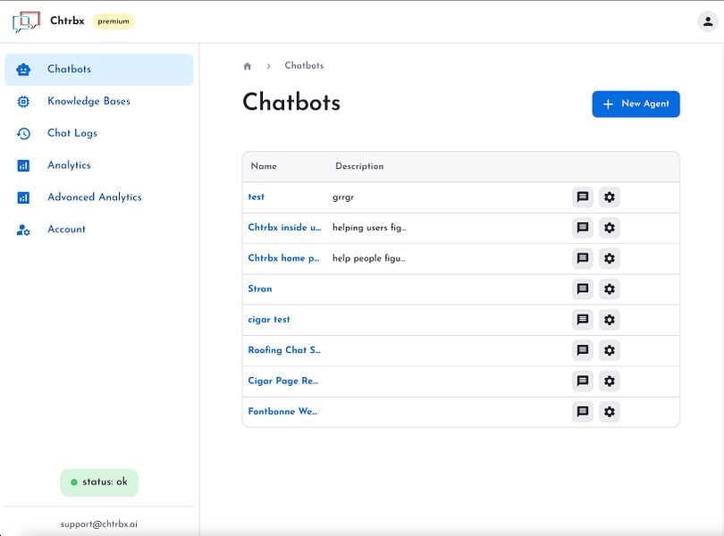Image resolution: width=724 pixels, height=536 pixels.
Task: Click the Name column header
Action: 264,166
